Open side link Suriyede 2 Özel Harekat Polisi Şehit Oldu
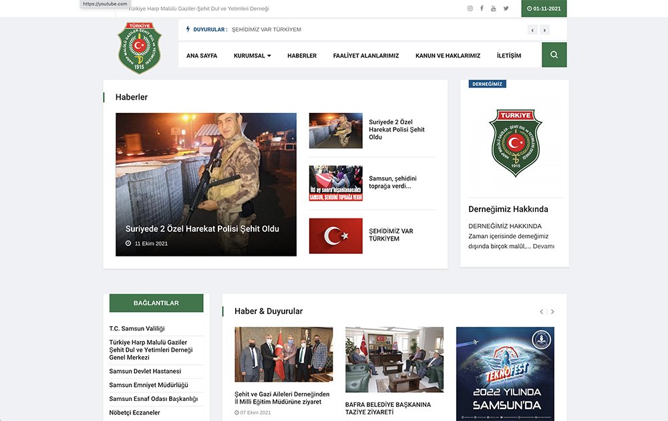This screenshot has width=668, height=421. pos(397,130)
